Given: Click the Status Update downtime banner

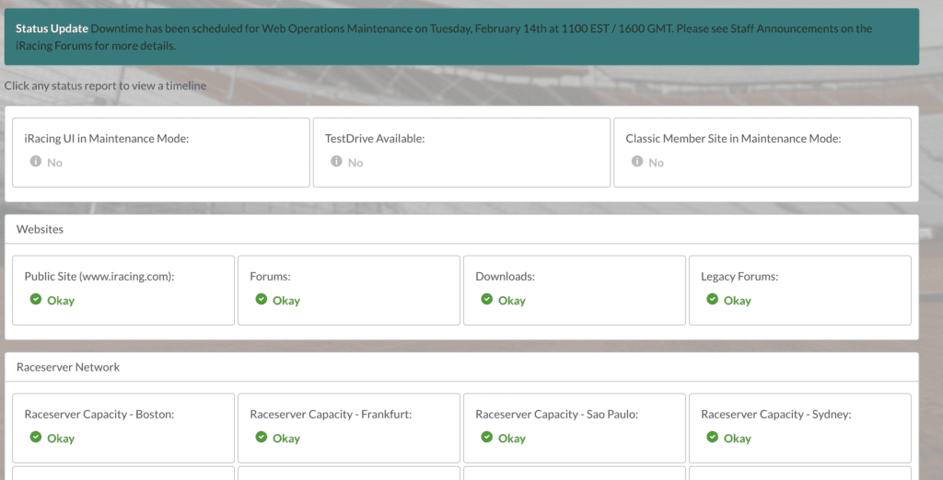Looking at the screenshot, I should click(462, 37).
